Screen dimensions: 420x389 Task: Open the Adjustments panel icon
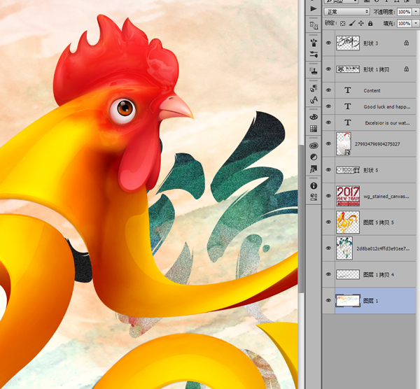coord(314,157)
